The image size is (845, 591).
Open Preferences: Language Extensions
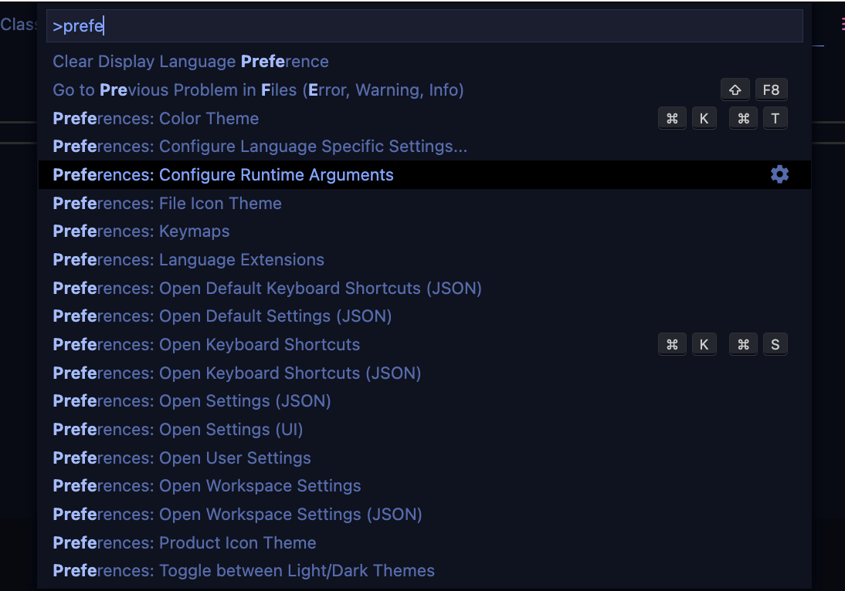[x=188, y=259]
